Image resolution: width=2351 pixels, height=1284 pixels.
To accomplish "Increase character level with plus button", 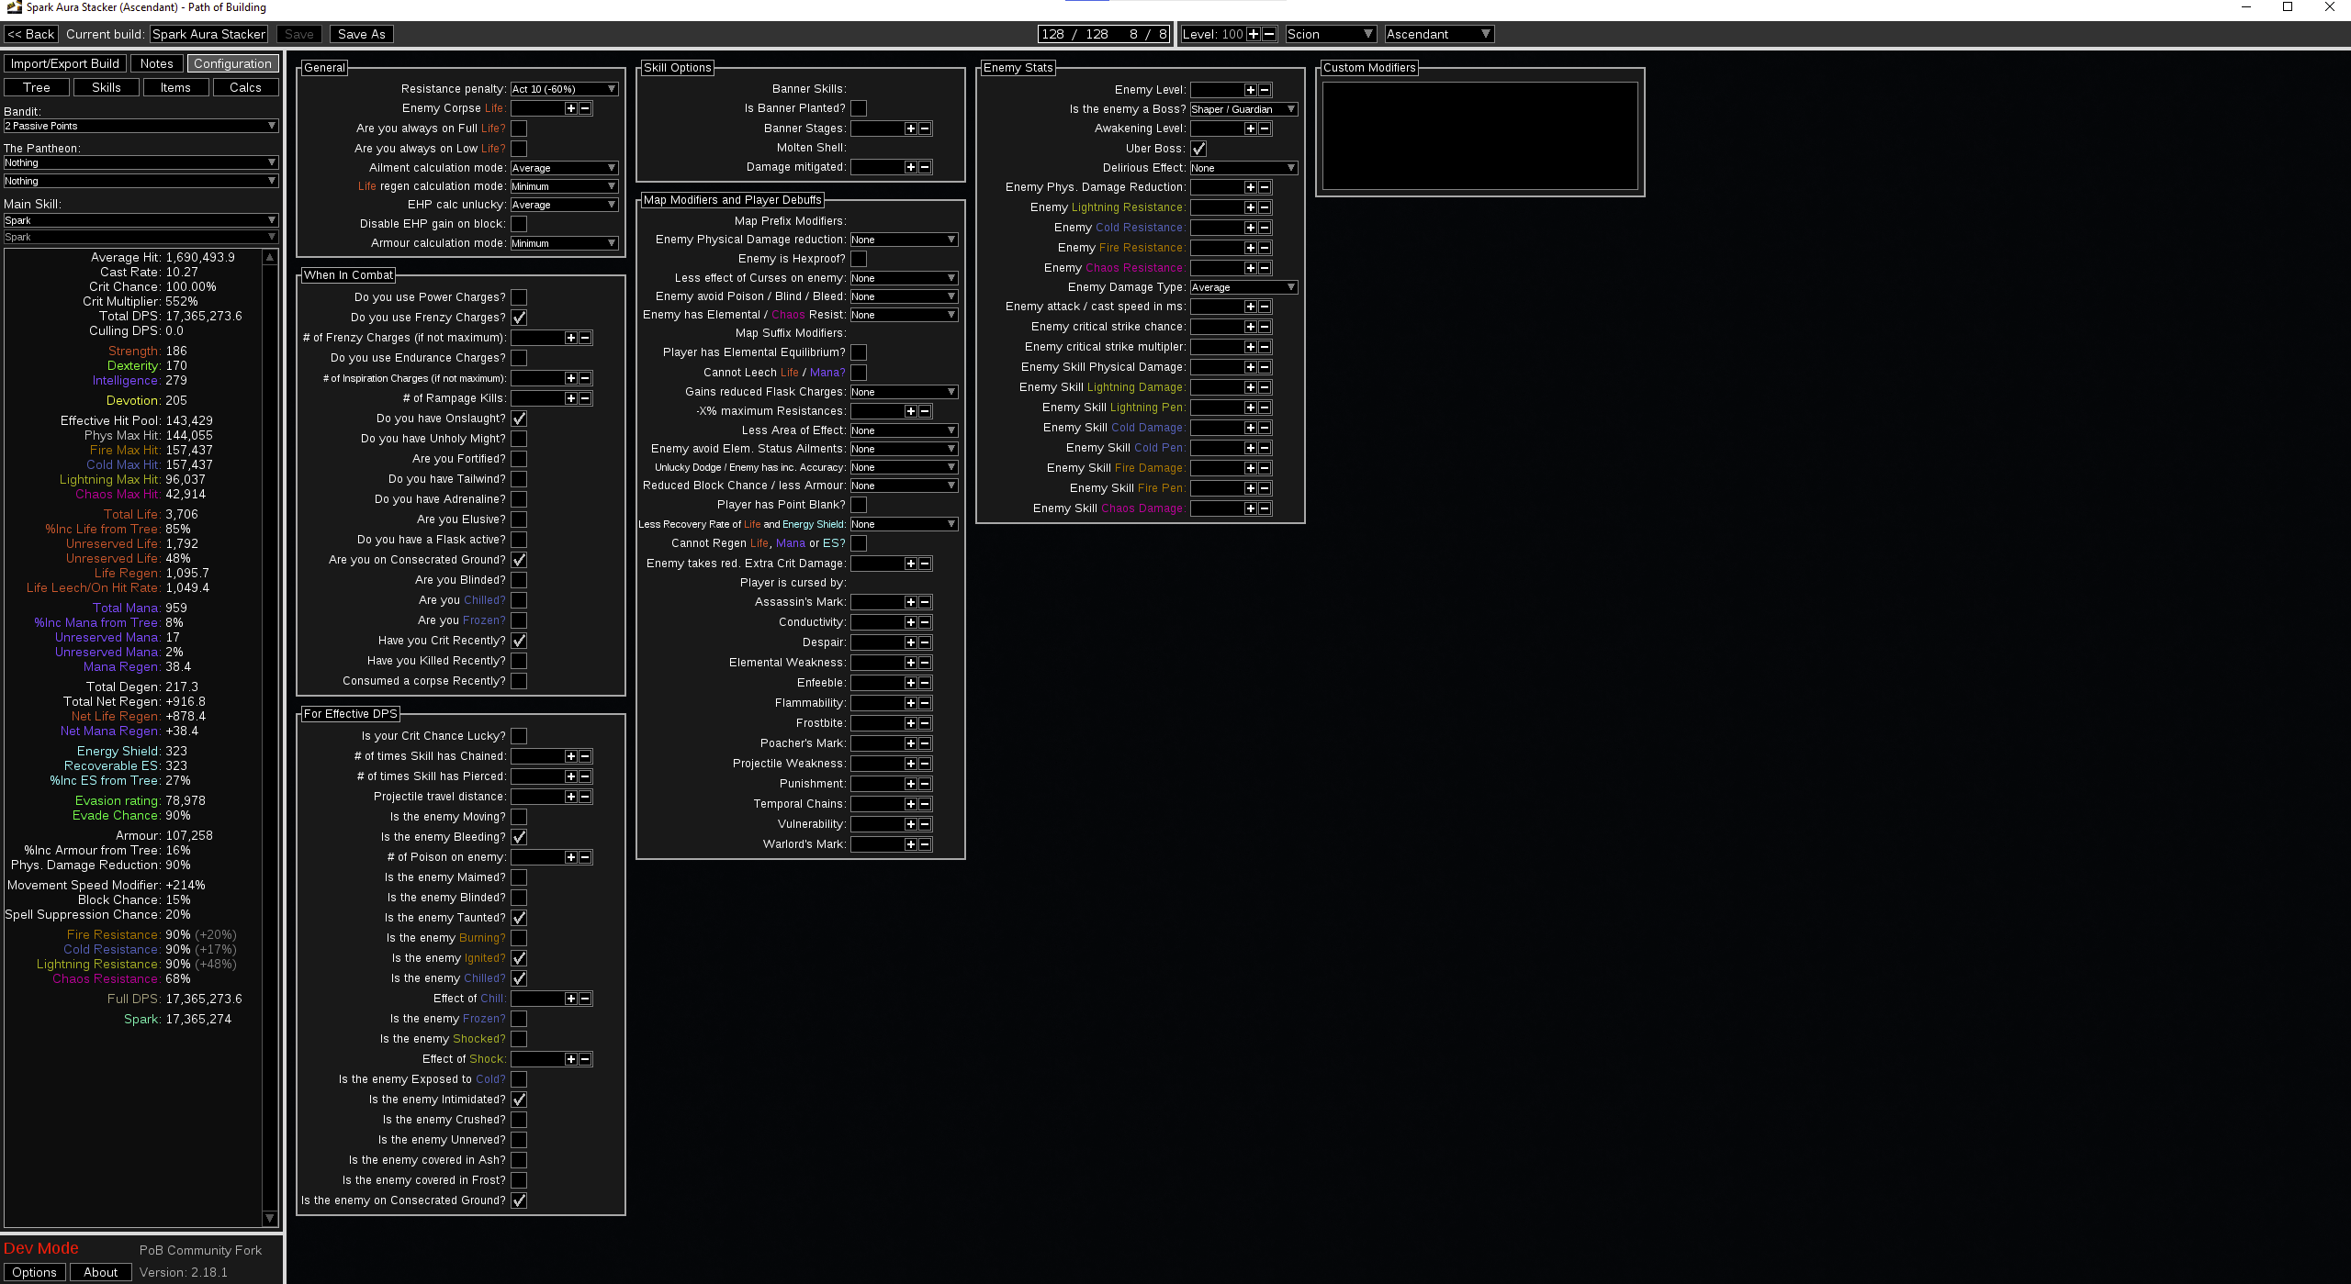I will (1253, 34).
